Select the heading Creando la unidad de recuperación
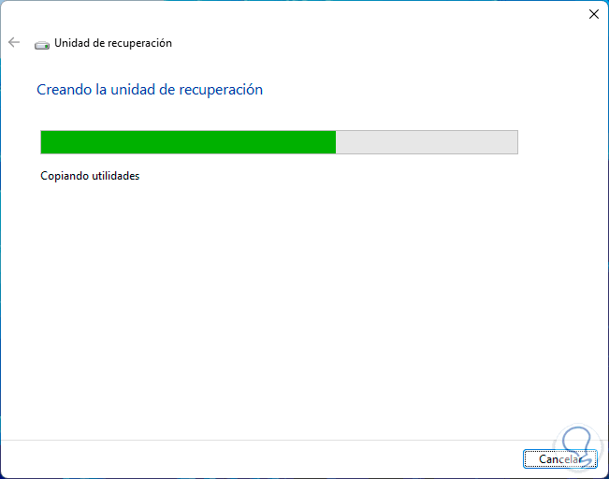Screen dimensions: 609x479 coord(150,90)
